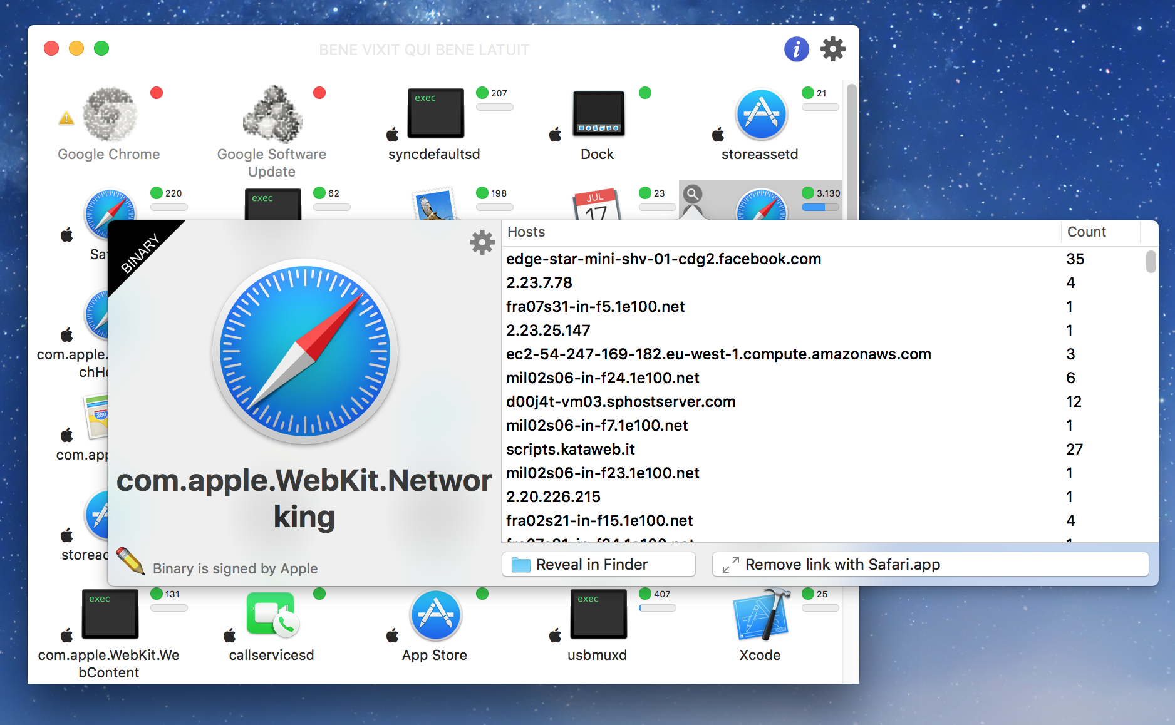Screen dimensions: 1175x725
Task: Click Reveal in Finder button
Action: tap(599, 564)
